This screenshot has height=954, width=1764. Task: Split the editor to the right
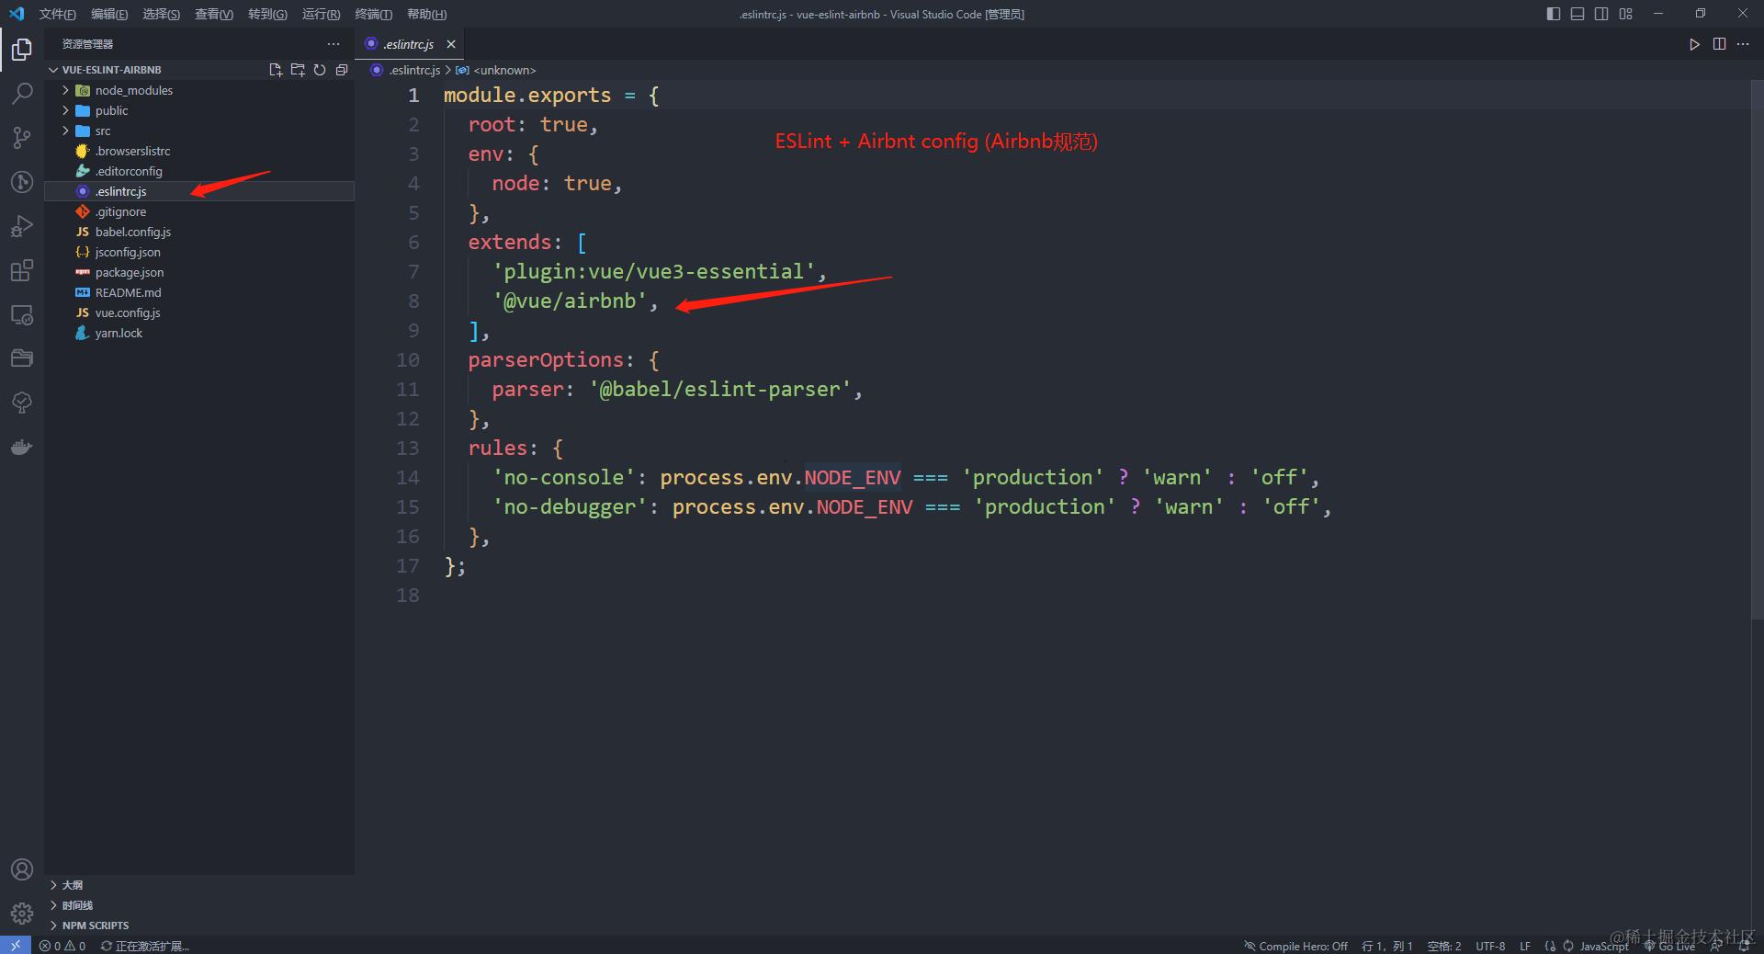click(1719, 44)
